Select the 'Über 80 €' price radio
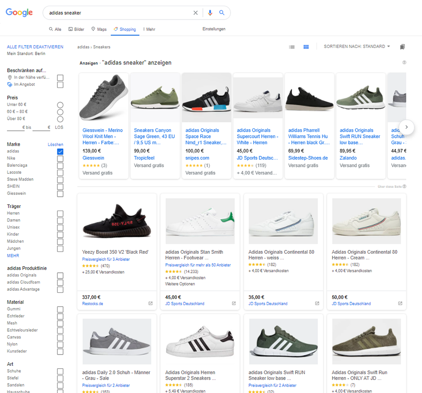The image size is (422, 393). 60,119
